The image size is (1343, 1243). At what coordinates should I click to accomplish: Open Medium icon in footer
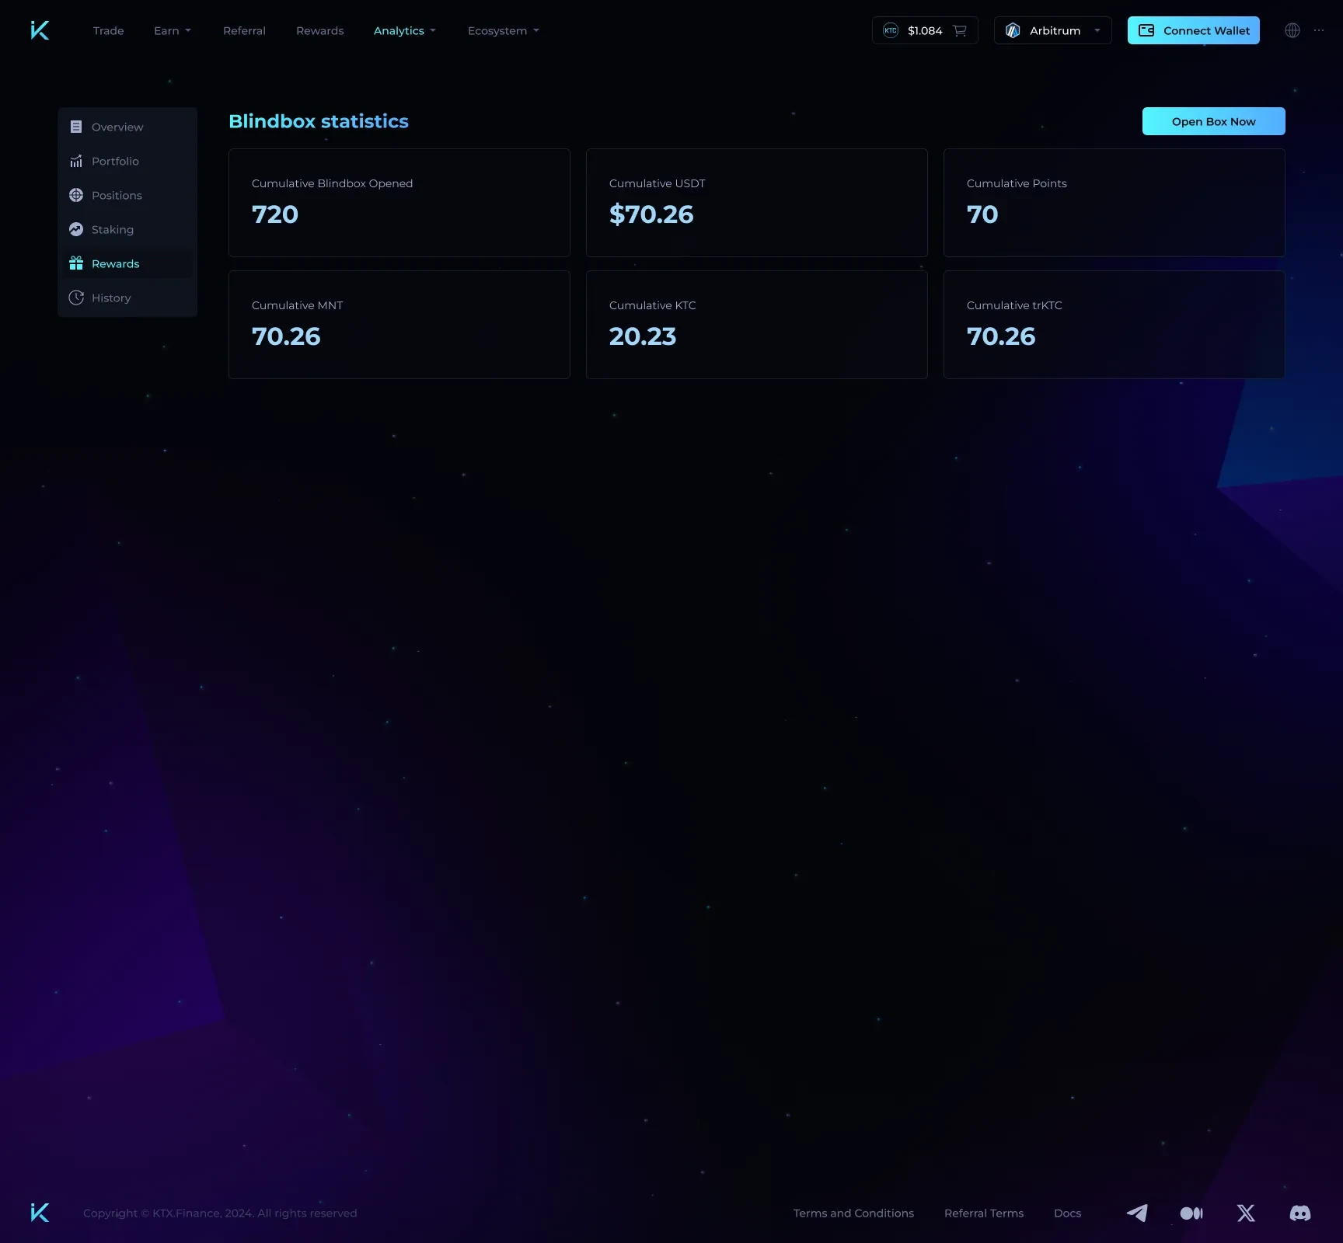point(1191,1213)
